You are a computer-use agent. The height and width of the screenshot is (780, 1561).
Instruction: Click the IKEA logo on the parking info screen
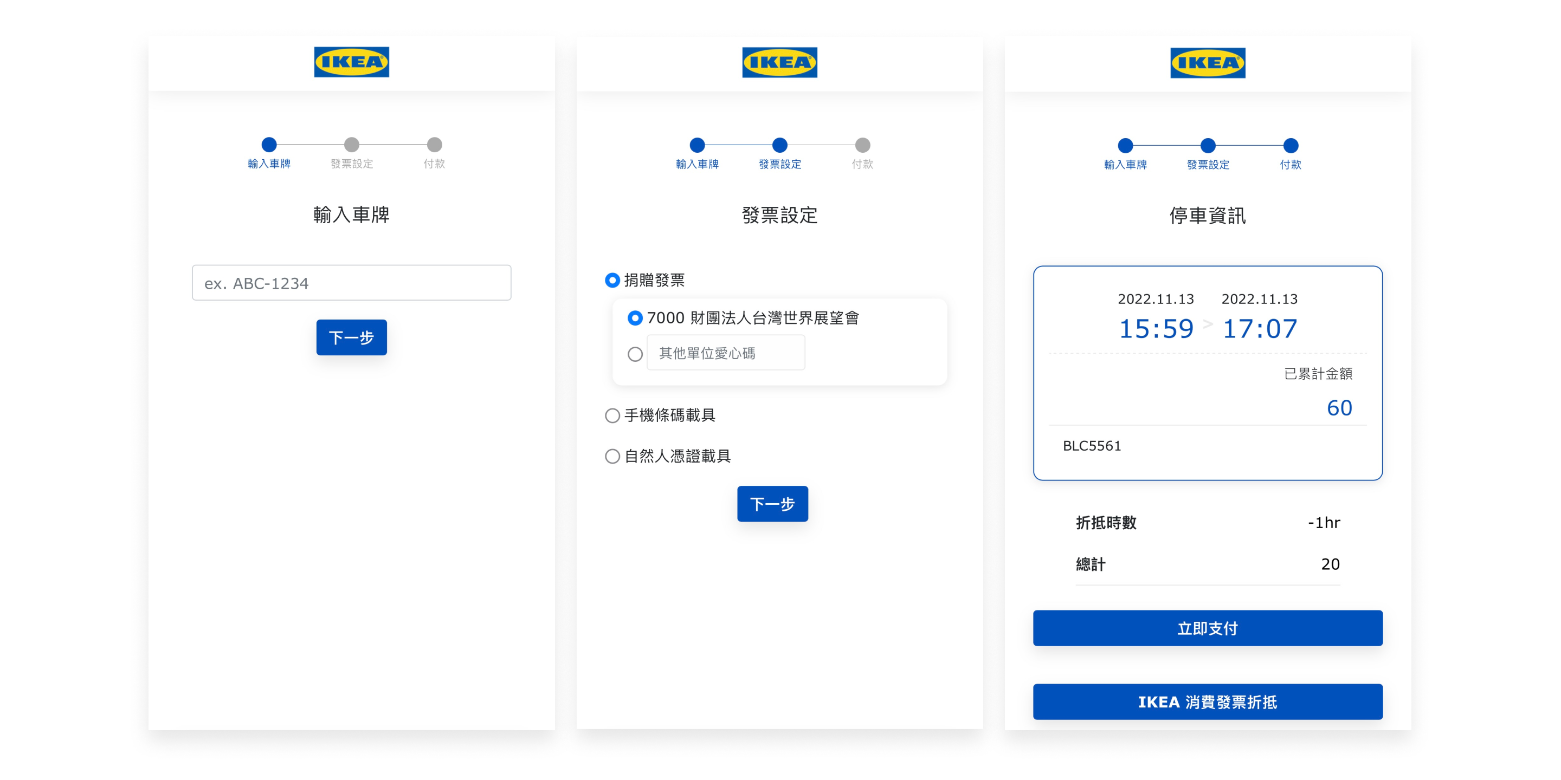(x=1208, y=62)
